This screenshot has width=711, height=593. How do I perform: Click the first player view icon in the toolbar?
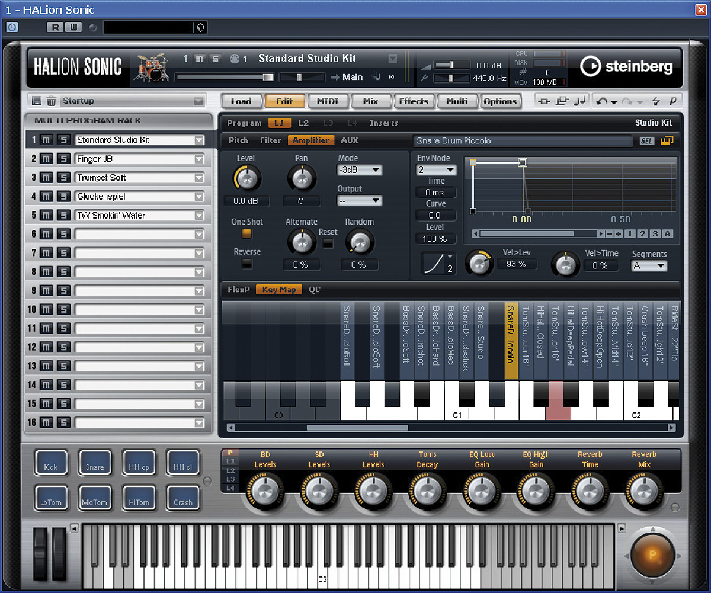tap(545, 101)
